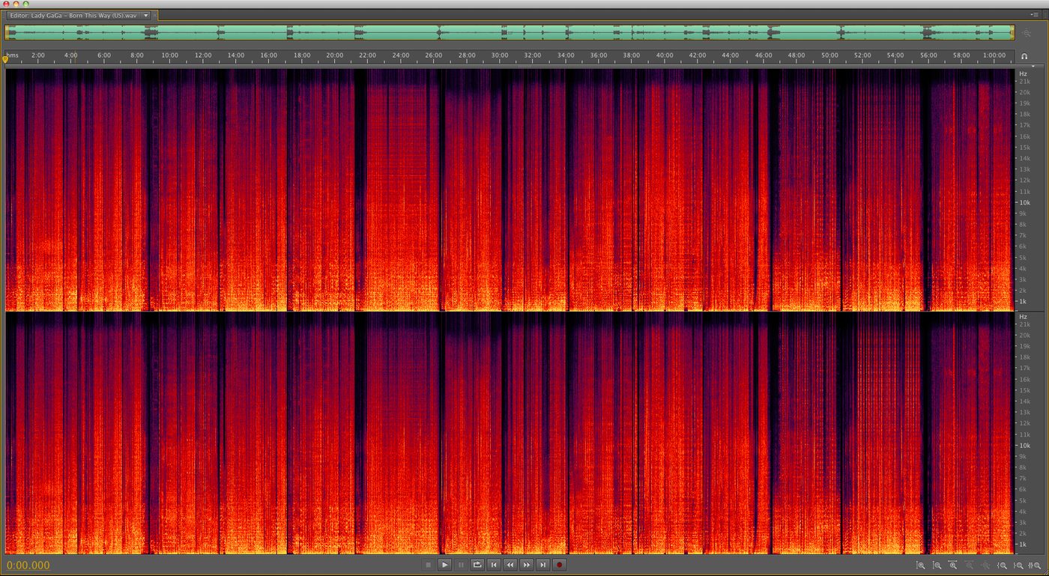The width and height of the screenshot is (1049, 576).
Task: Start recording with the red Record button
Action: click(560, 565)
